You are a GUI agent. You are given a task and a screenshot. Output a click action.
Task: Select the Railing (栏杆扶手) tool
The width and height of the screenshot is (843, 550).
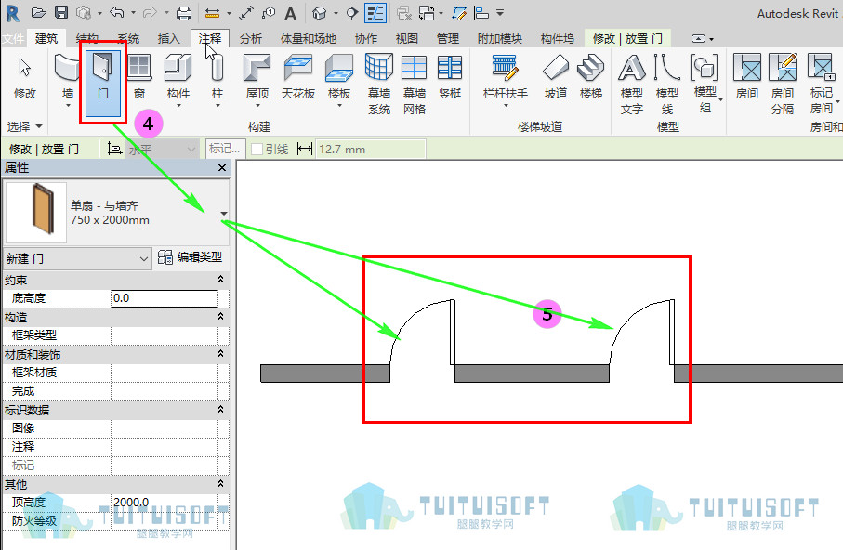[x=506, y=80]
